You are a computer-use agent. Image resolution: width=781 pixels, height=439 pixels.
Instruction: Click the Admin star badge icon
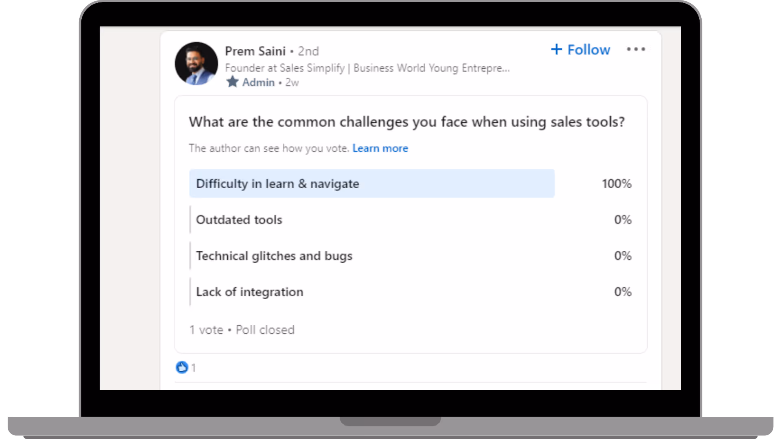tap(232, 82)
